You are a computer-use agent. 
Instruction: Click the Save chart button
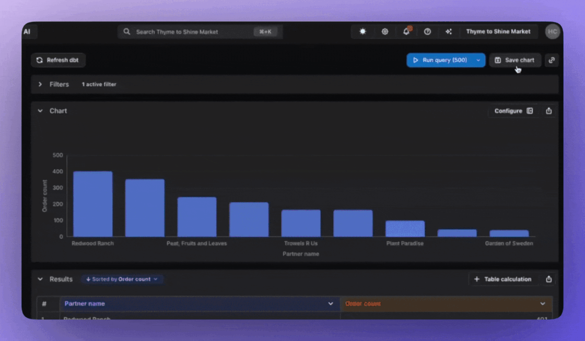pyautogui.click(x=515, y=60)
